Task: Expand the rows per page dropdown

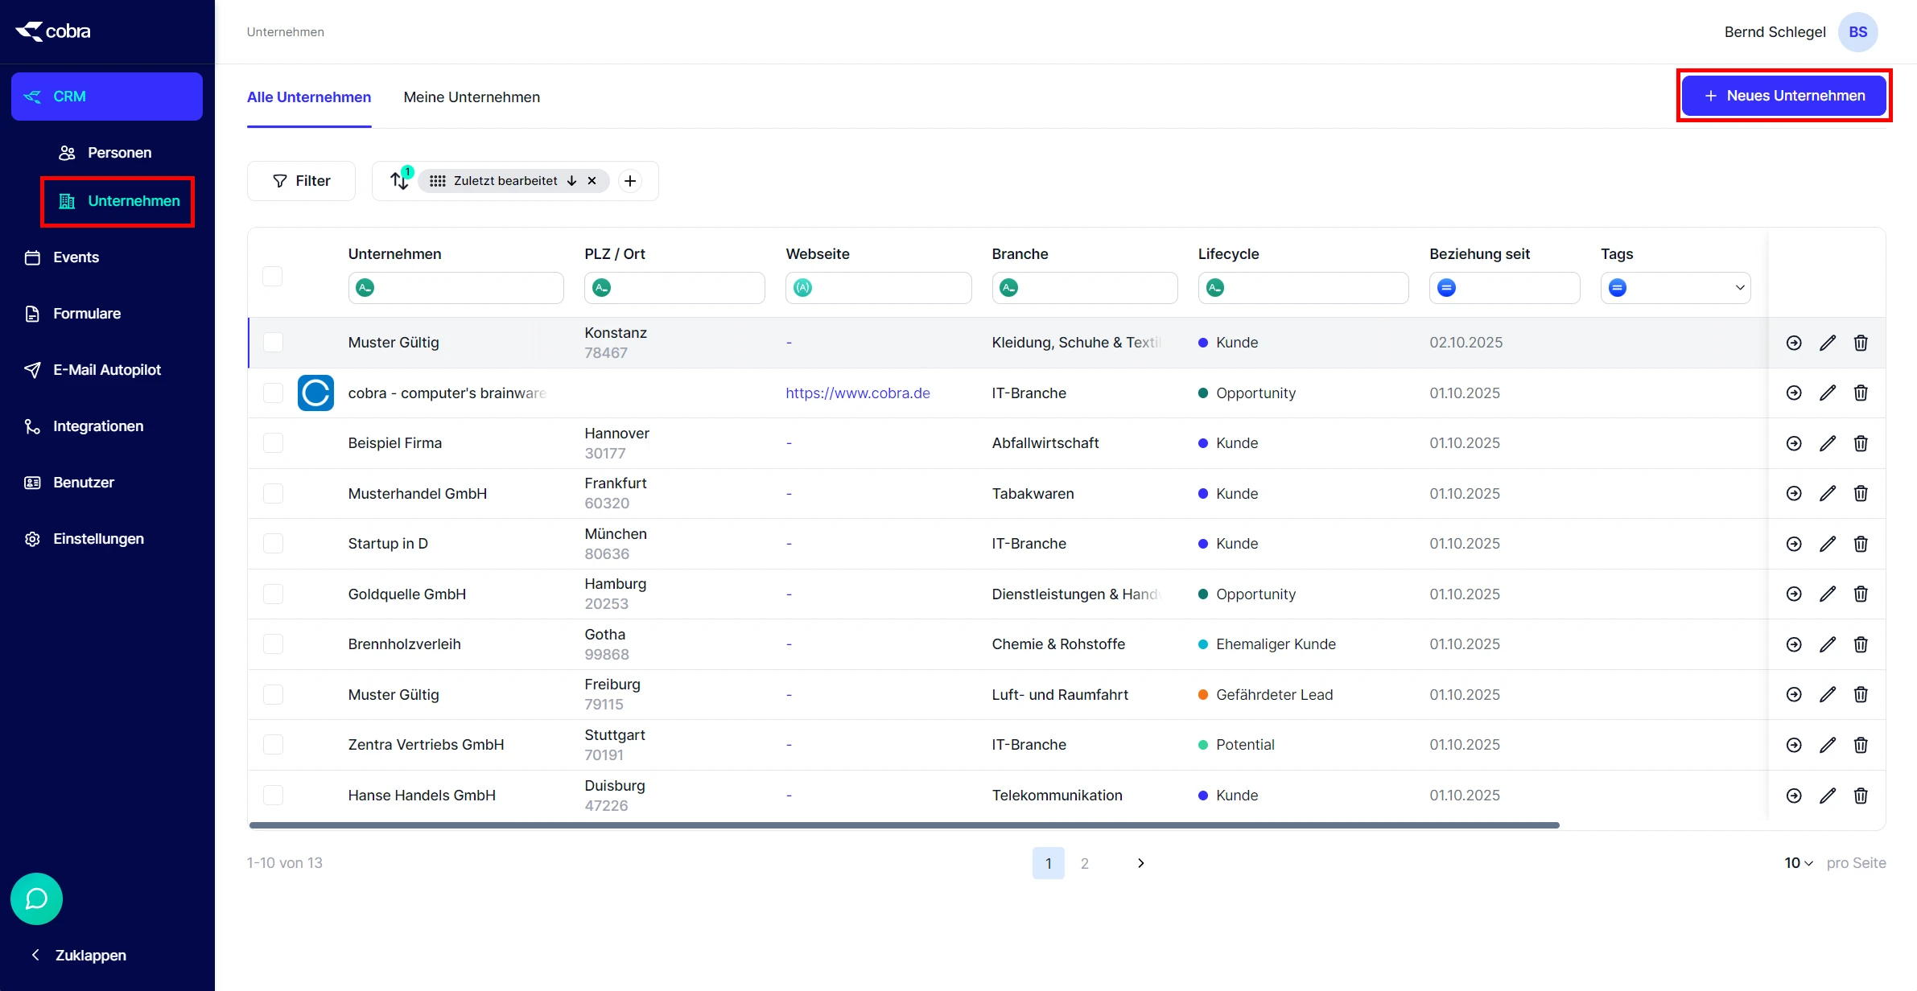Action: (1798, 863)
